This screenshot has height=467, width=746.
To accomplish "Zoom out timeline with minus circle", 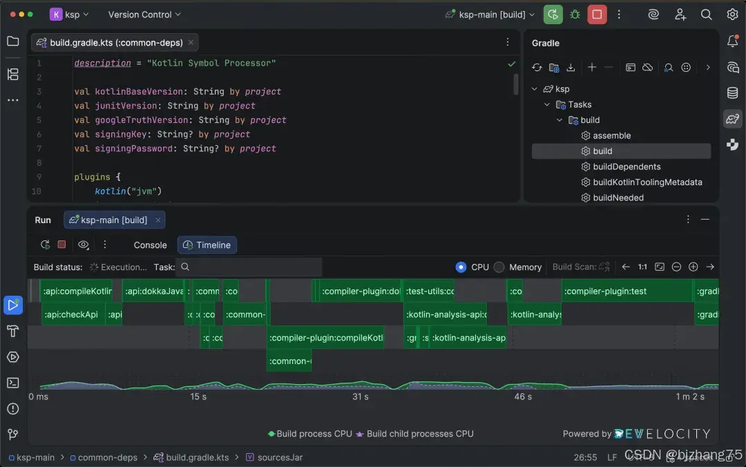I will pyautogui.click(x=676, y=267).
